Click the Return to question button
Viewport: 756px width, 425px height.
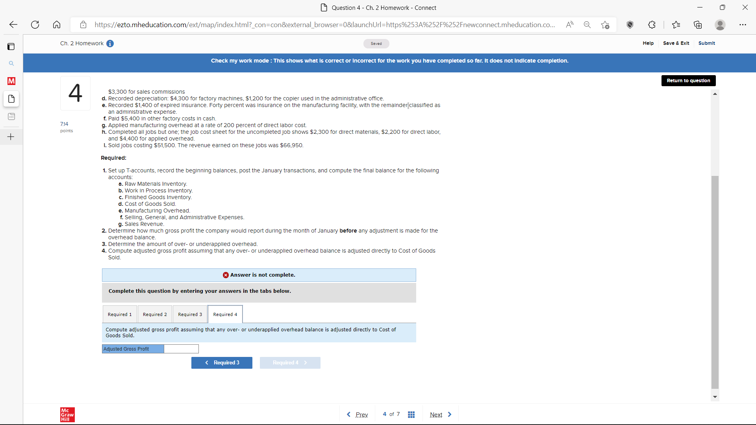click(x=688, y=81)
